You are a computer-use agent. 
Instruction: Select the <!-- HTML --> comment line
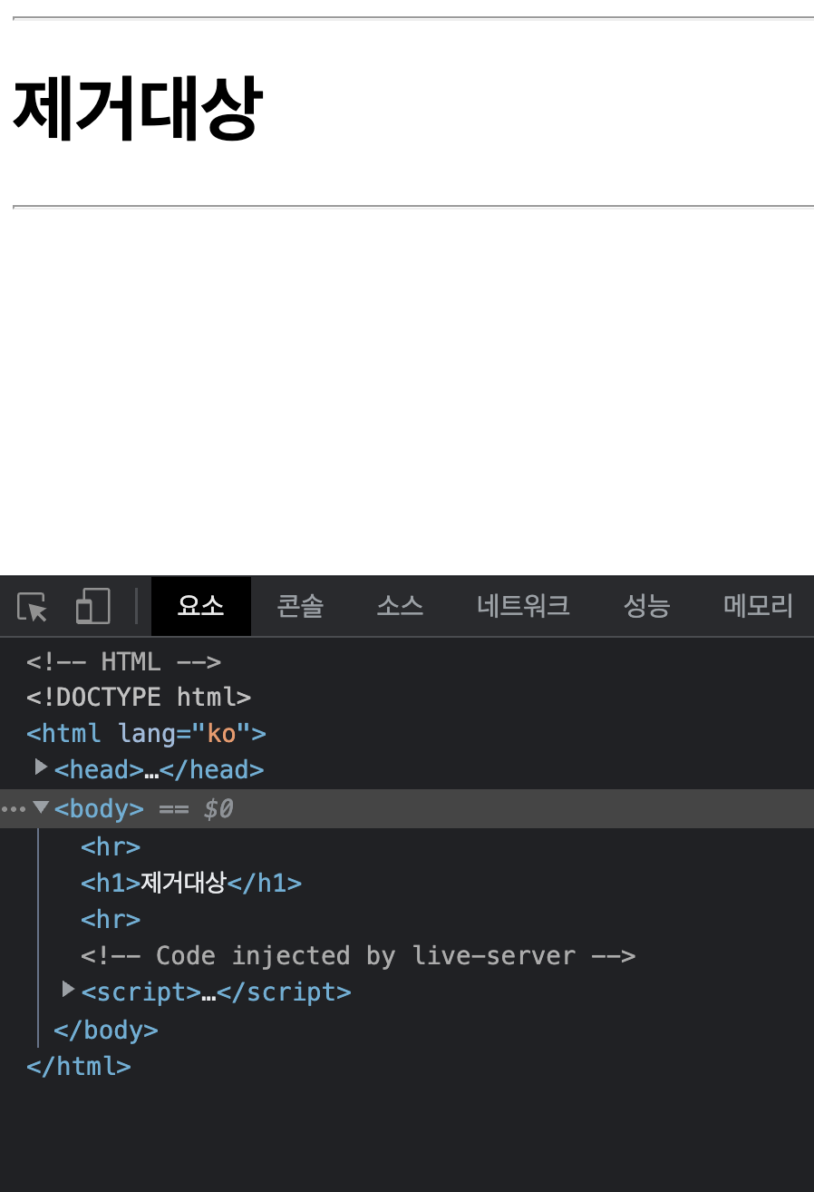[x=124, y=660]
